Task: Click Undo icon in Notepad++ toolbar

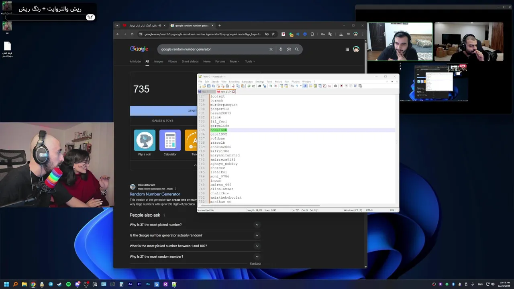Action: coord(249,86)
